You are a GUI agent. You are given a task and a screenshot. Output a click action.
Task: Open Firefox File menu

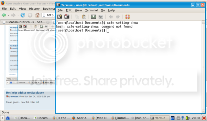click(4, 9)
